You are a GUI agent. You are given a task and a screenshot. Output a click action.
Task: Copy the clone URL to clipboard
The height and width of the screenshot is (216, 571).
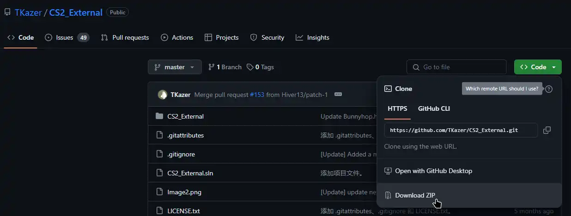[x=547, y=130]
